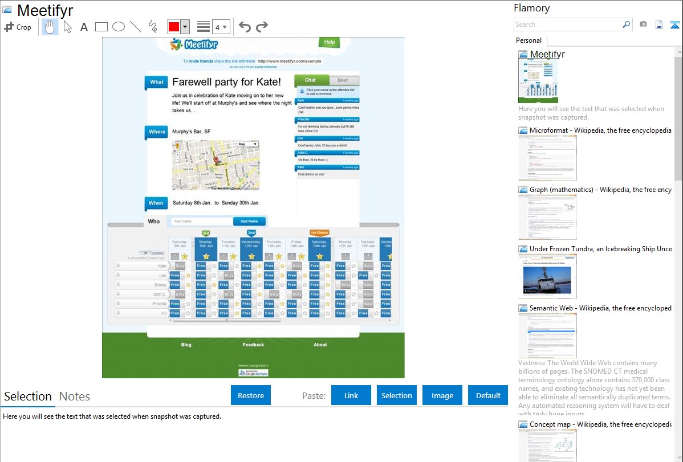The height and width of the screenshot is (462, 683).
Task: Switch to the Personal tab
Action: tap(528, 40)
